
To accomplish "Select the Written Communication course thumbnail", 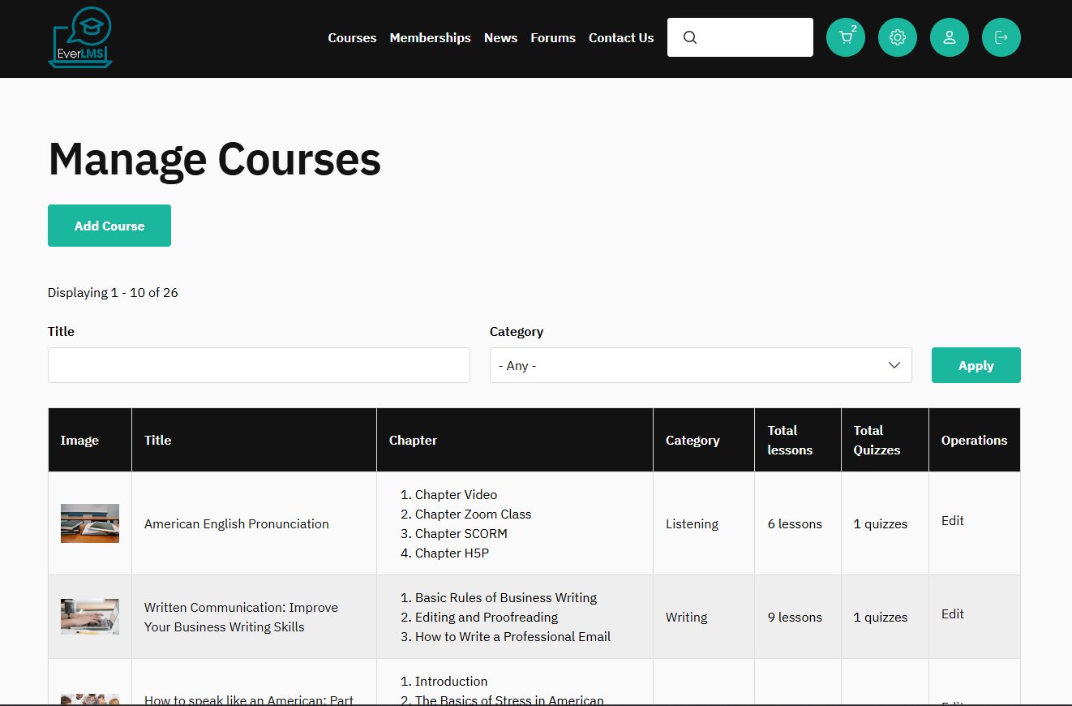I will point(90,617).
